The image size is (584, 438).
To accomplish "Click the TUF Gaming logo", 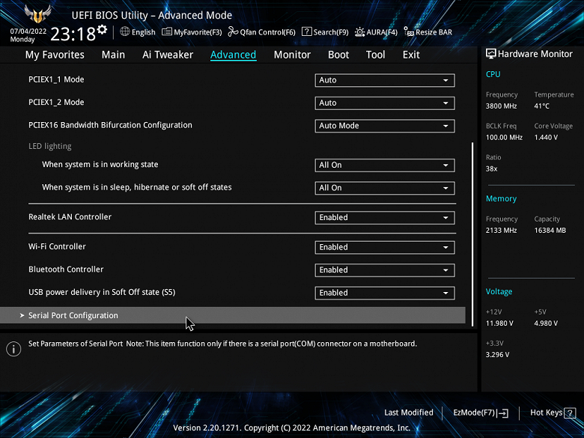I will tap(37, 13).
